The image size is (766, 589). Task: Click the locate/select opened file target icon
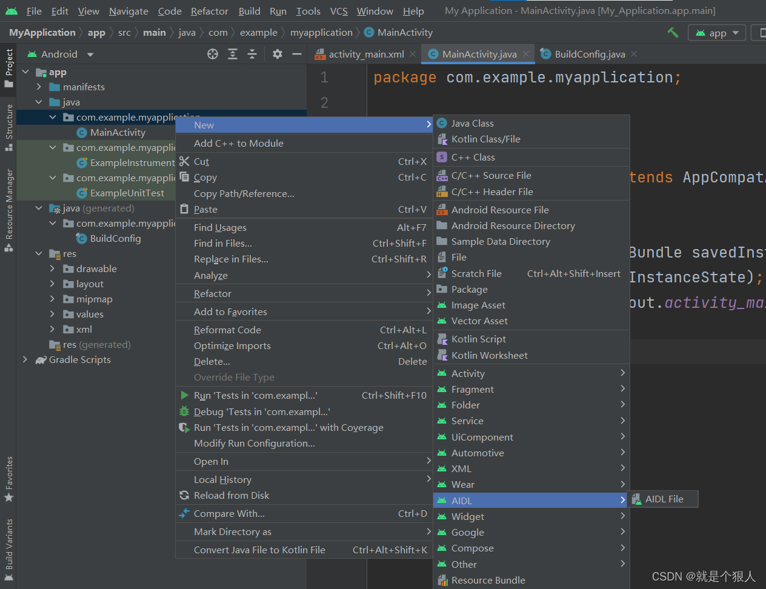(213, 54)
